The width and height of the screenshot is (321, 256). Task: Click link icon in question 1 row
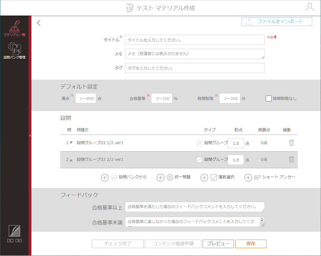(x=199, y=143)
